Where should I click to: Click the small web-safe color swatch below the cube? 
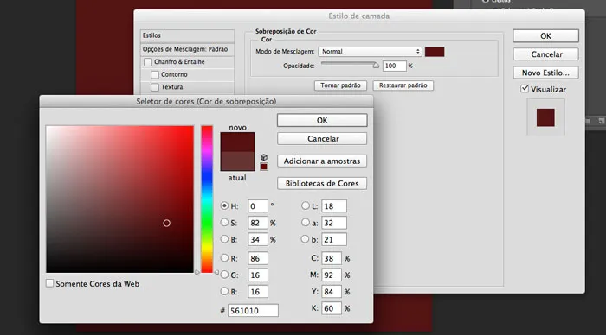(x=264, y=167)
